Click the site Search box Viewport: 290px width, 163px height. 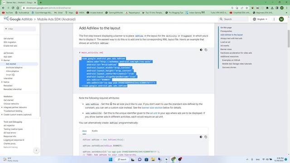pyautogui.click(x=233, y=19)
